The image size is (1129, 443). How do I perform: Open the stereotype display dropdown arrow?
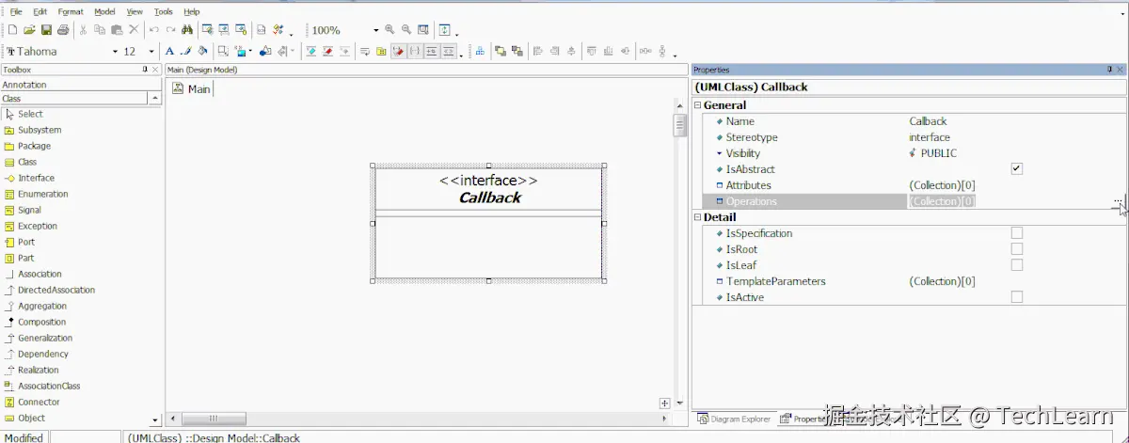250,52
